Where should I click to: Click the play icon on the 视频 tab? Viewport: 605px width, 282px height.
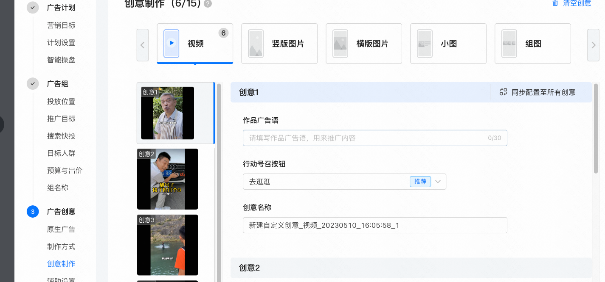171,44
